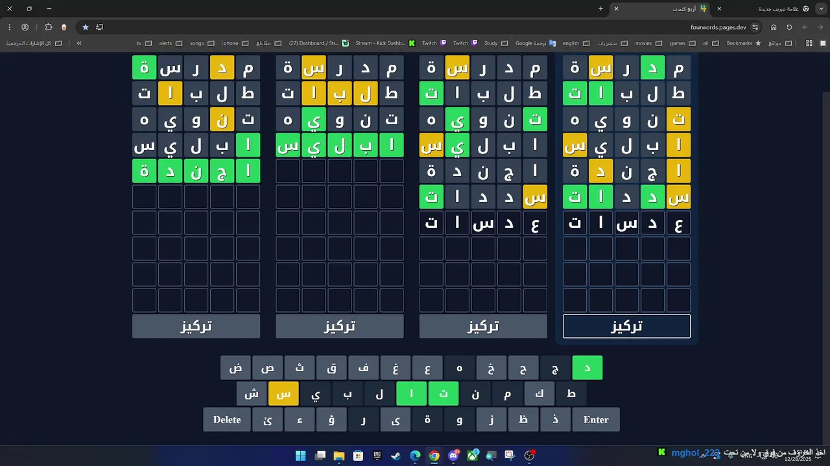Screen dimensions: 830x466
Task: Open Epic Games Launcher from the taskbar
Action: 377,456
